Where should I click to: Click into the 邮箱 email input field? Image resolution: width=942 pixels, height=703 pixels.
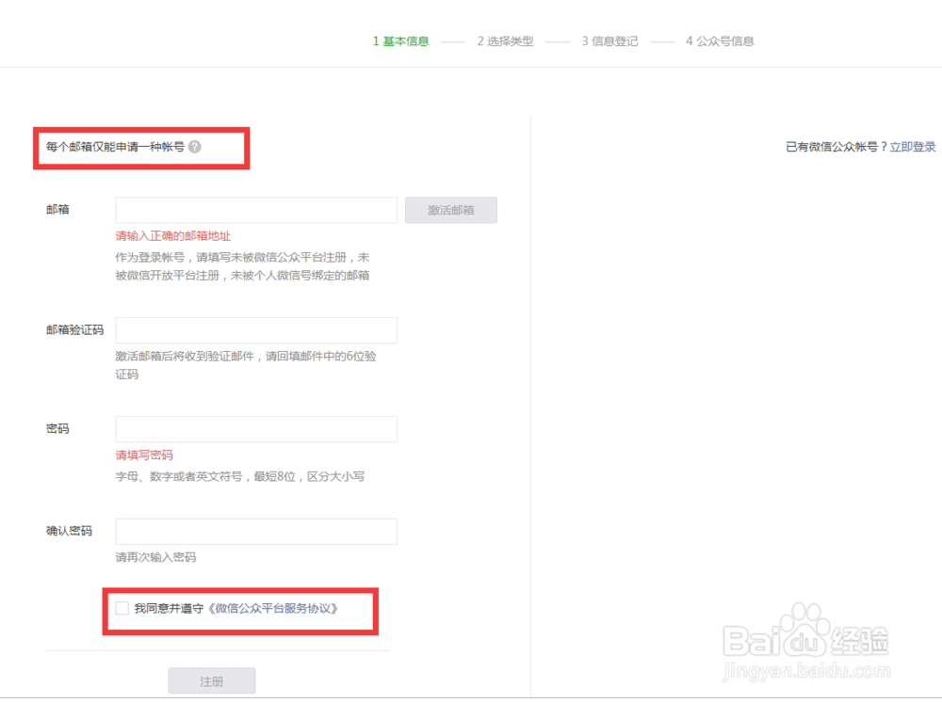pos(255,210)
